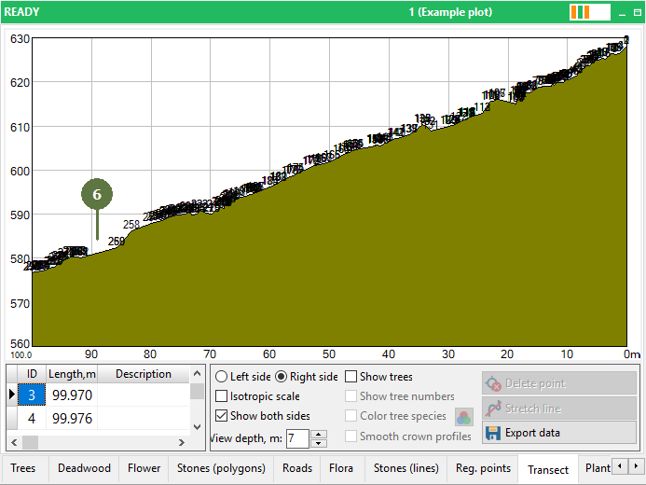The image size is (646, 485).
Task: Click the color tree species palette icon
Action: click(x=463, y=416)
